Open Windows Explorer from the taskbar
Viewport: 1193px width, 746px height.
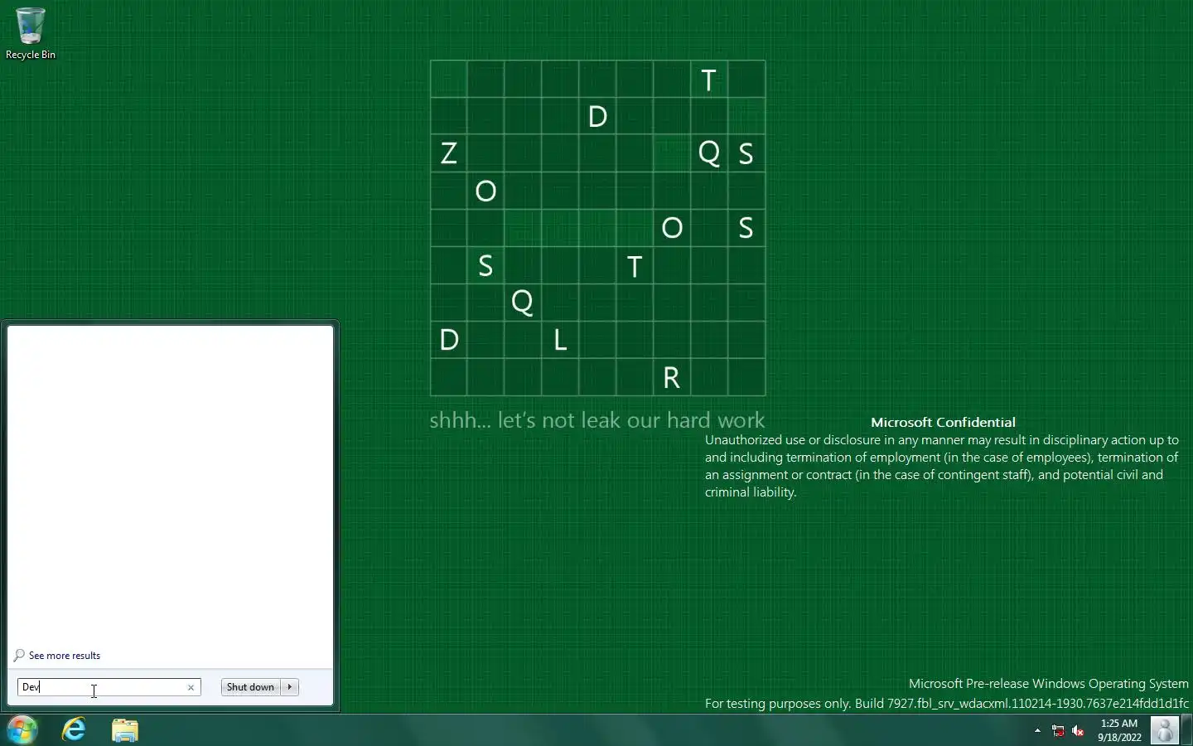pyautogui.click(x=125, y=730)
